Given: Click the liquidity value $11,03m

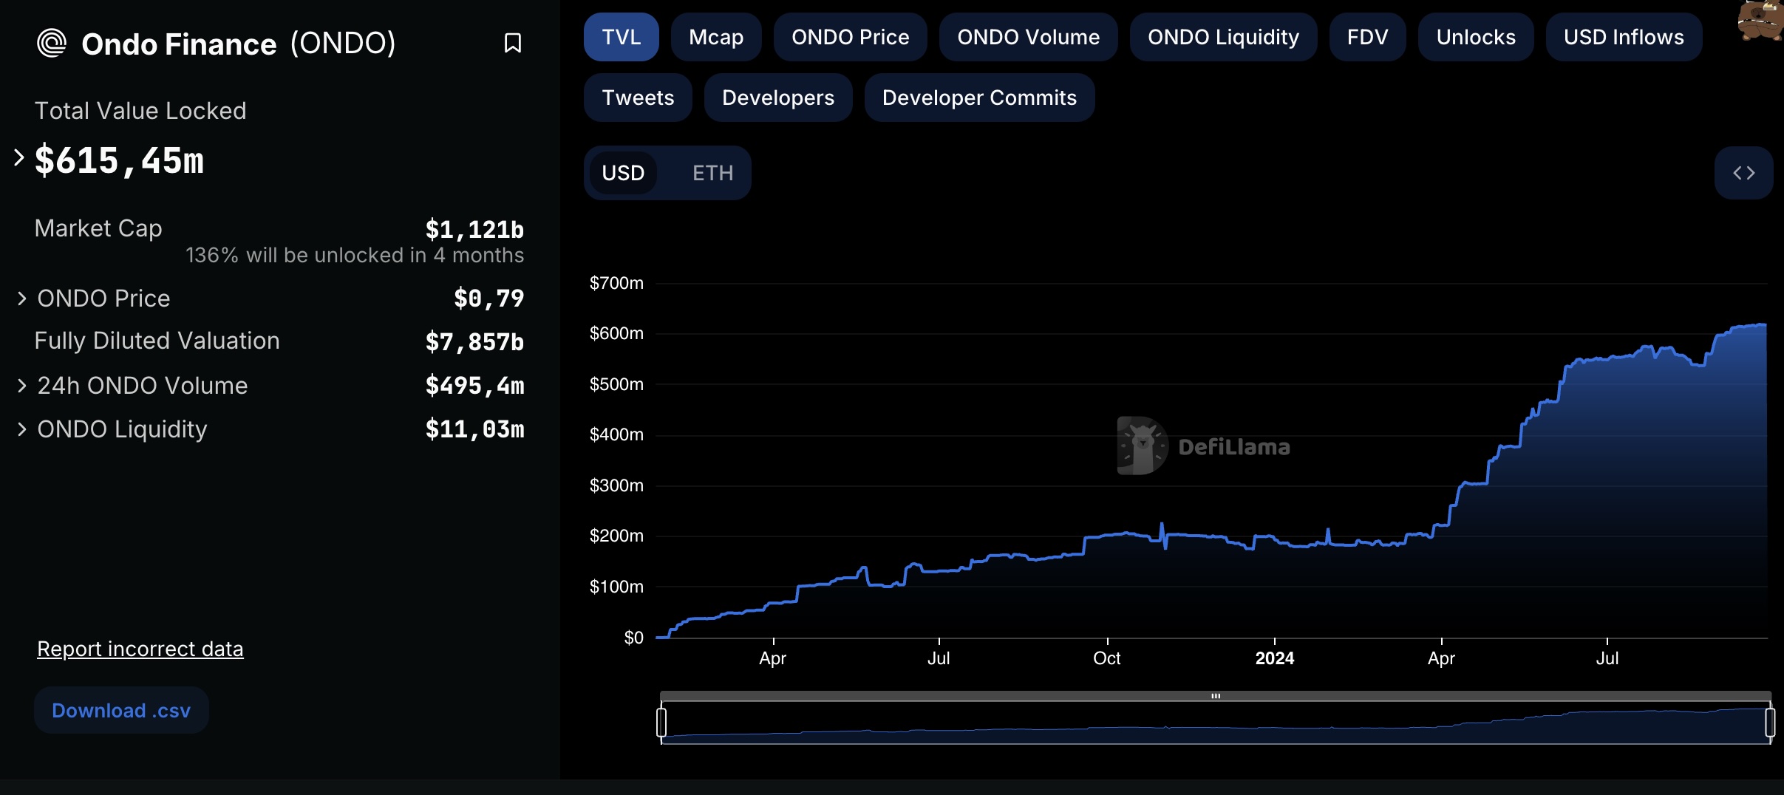Looking at the screenshot, I should tap(474, 429).
